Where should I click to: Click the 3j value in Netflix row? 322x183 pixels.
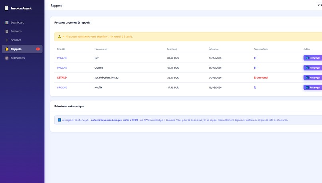tap(255, 87)
